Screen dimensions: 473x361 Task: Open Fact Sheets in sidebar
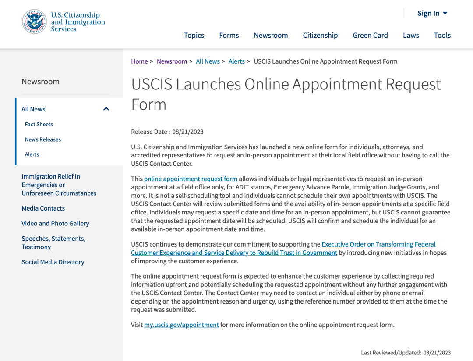tap(39, 124)
